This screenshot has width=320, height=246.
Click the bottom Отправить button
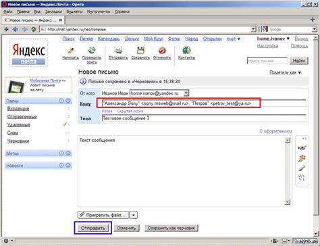click(x=93, y=228)
